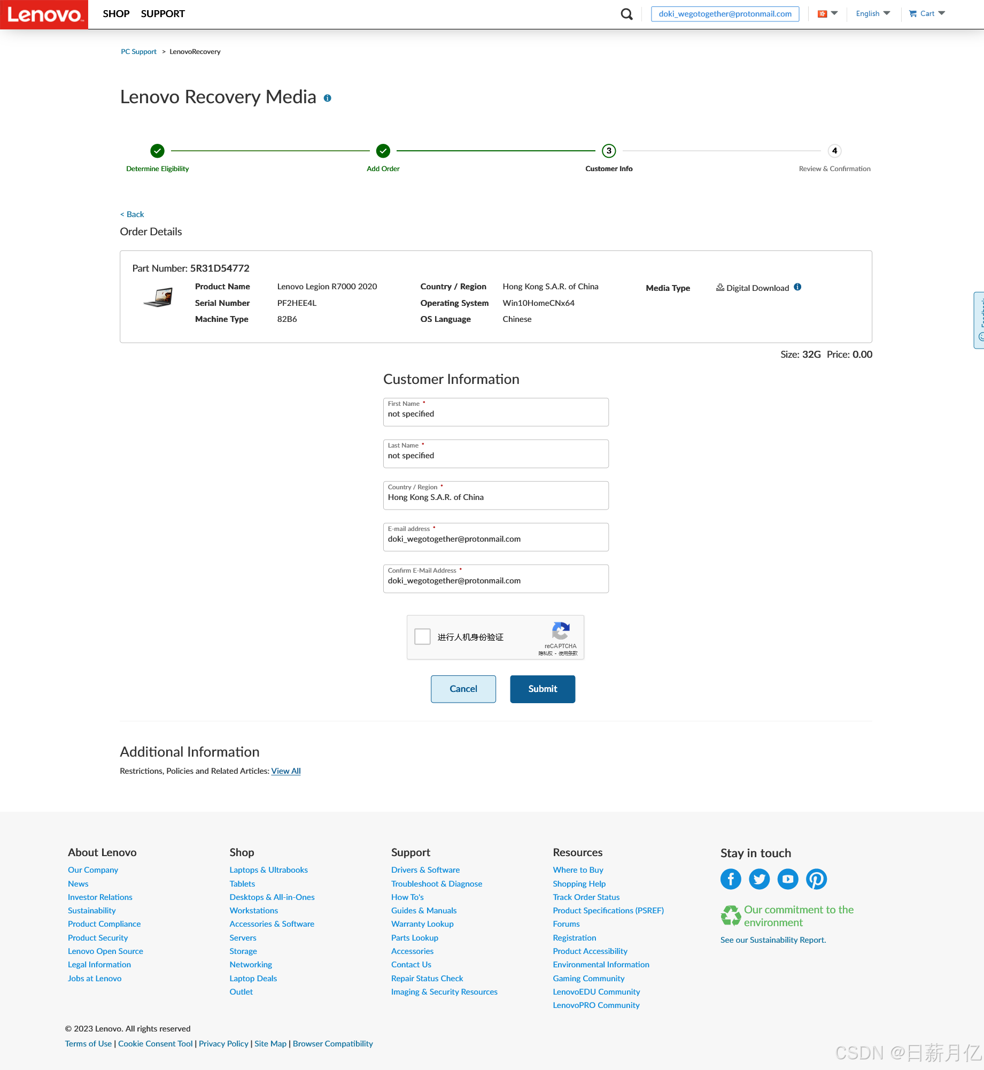Open Lenovo's Twitter page icon
Image resolution: width=984 pixels, height=1070 pixels.
pyautogui.click(x=759, y=879)
